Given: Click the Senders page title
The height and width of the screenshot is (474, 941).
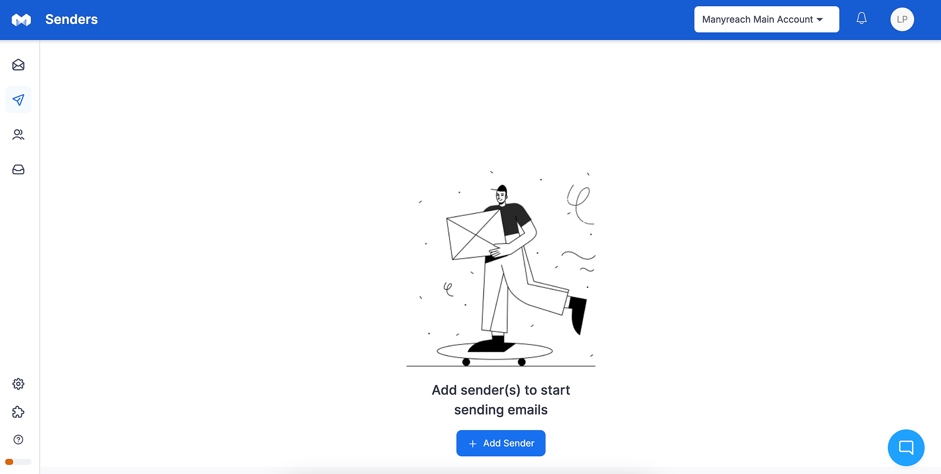Looking at the screenshot, I should pyautogui.click(x=71, y=19).
